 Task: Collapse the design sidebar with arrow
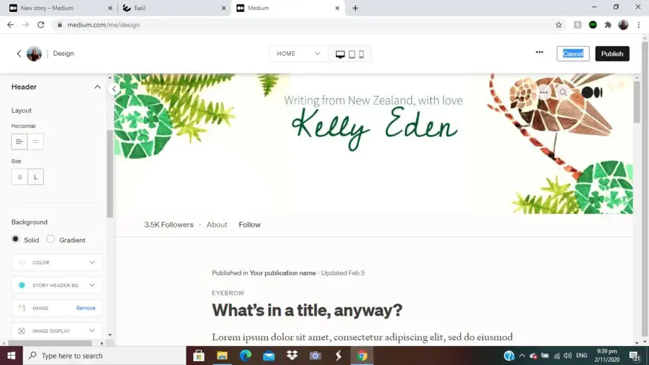pyautogui.click(x=114, y=89)
